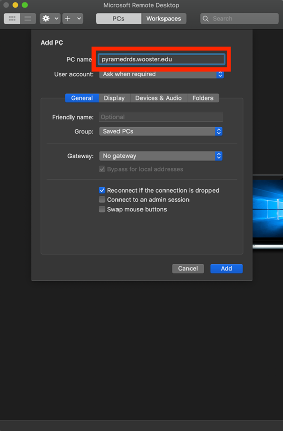
Task: Select the Folders tab
Action: click(203, 98)
